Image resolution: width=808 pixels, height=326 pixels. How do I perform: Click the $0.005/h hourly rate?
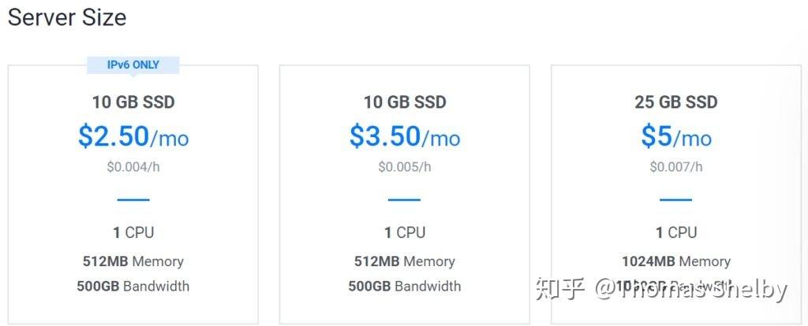coord(405,166)
